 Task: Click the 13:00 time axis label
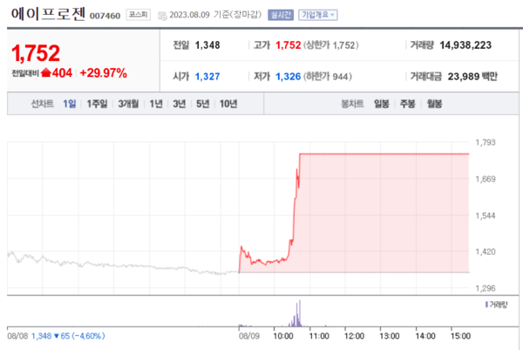390,336
